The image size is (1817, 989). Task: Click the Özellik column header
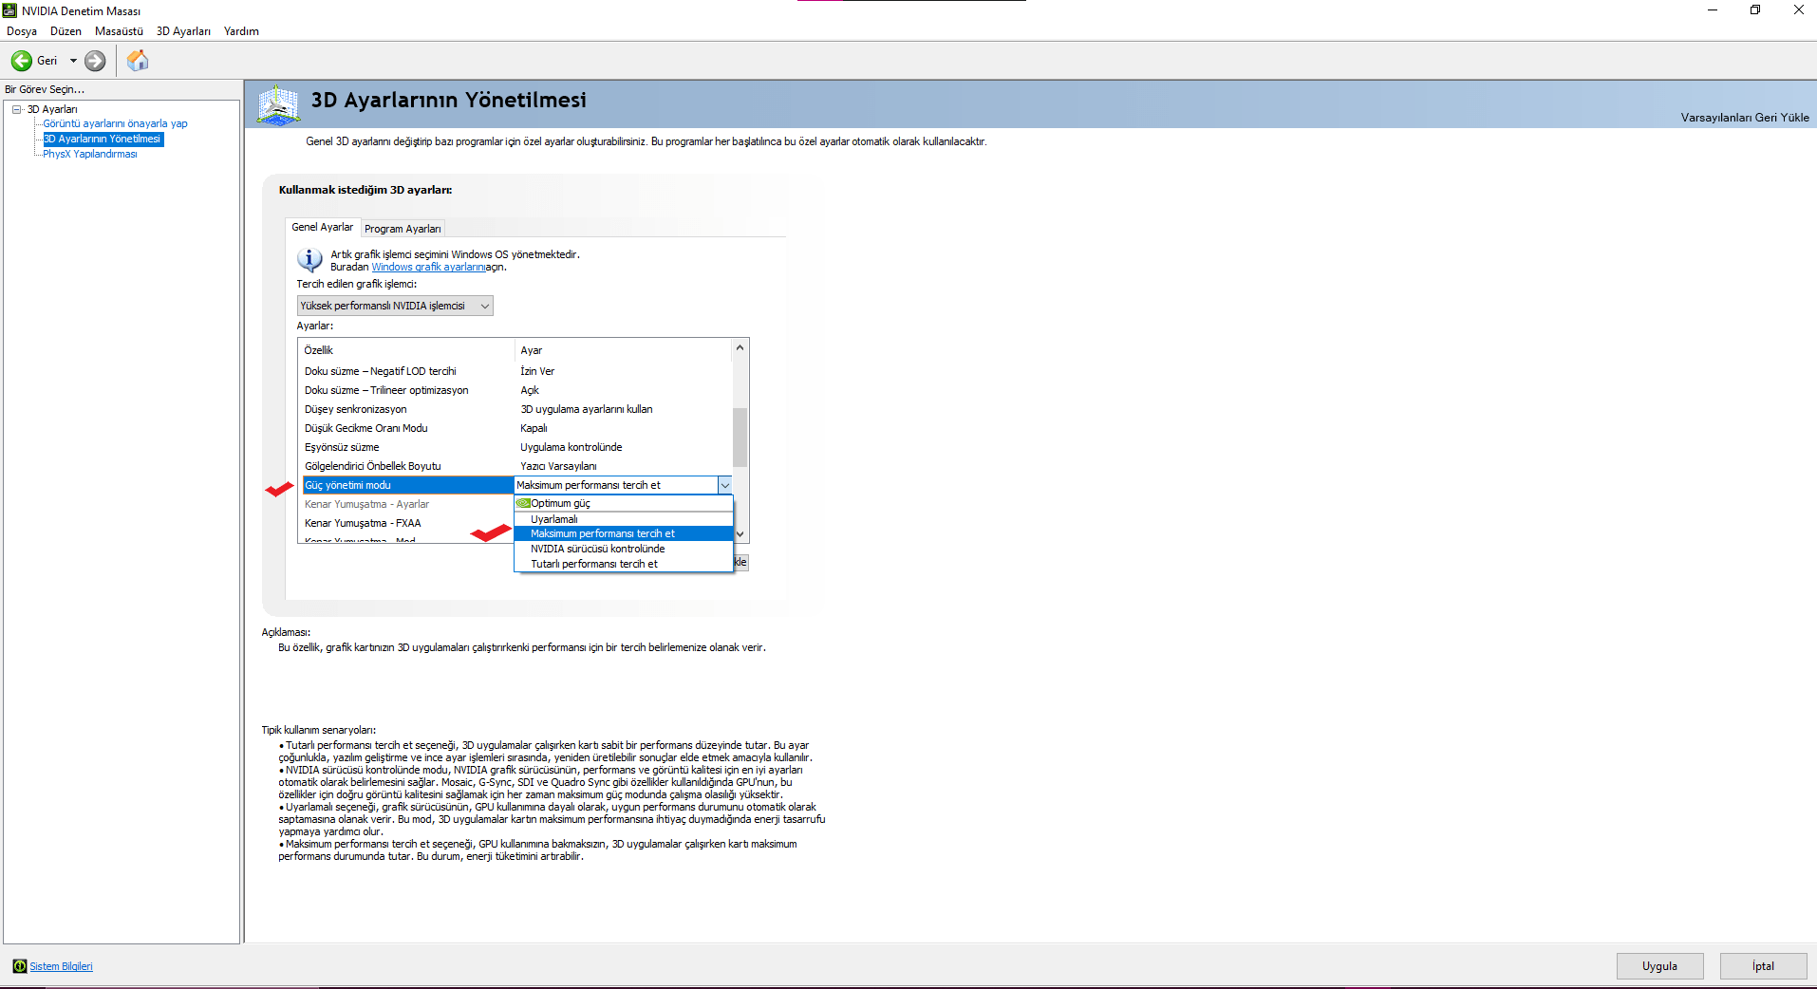[407, 350]
